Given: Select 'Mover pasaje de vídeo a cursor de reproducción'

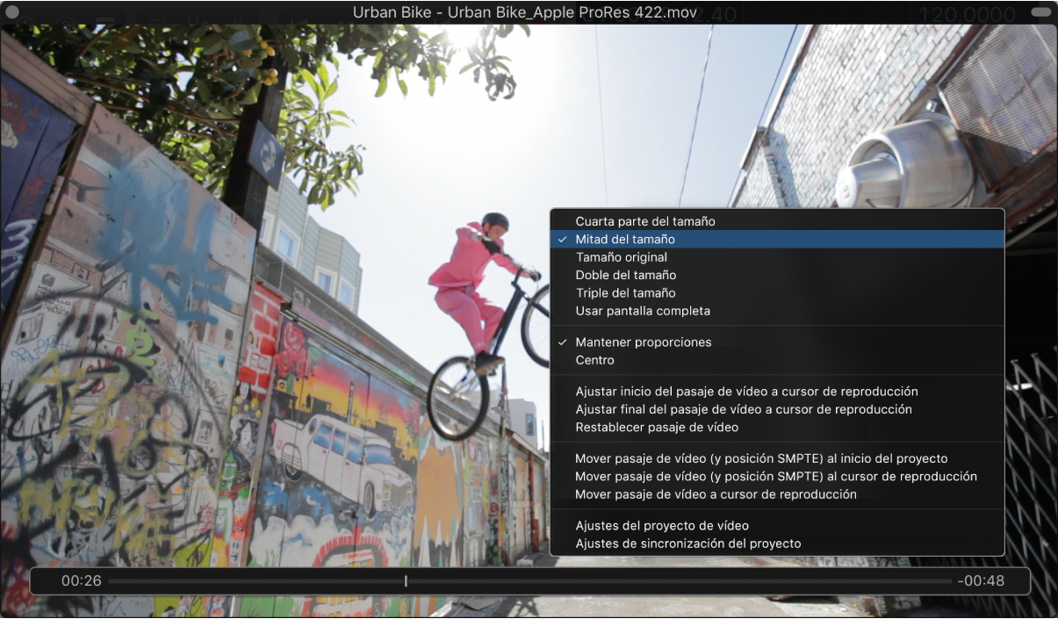Looking at the screenshot, I should 716,494.
